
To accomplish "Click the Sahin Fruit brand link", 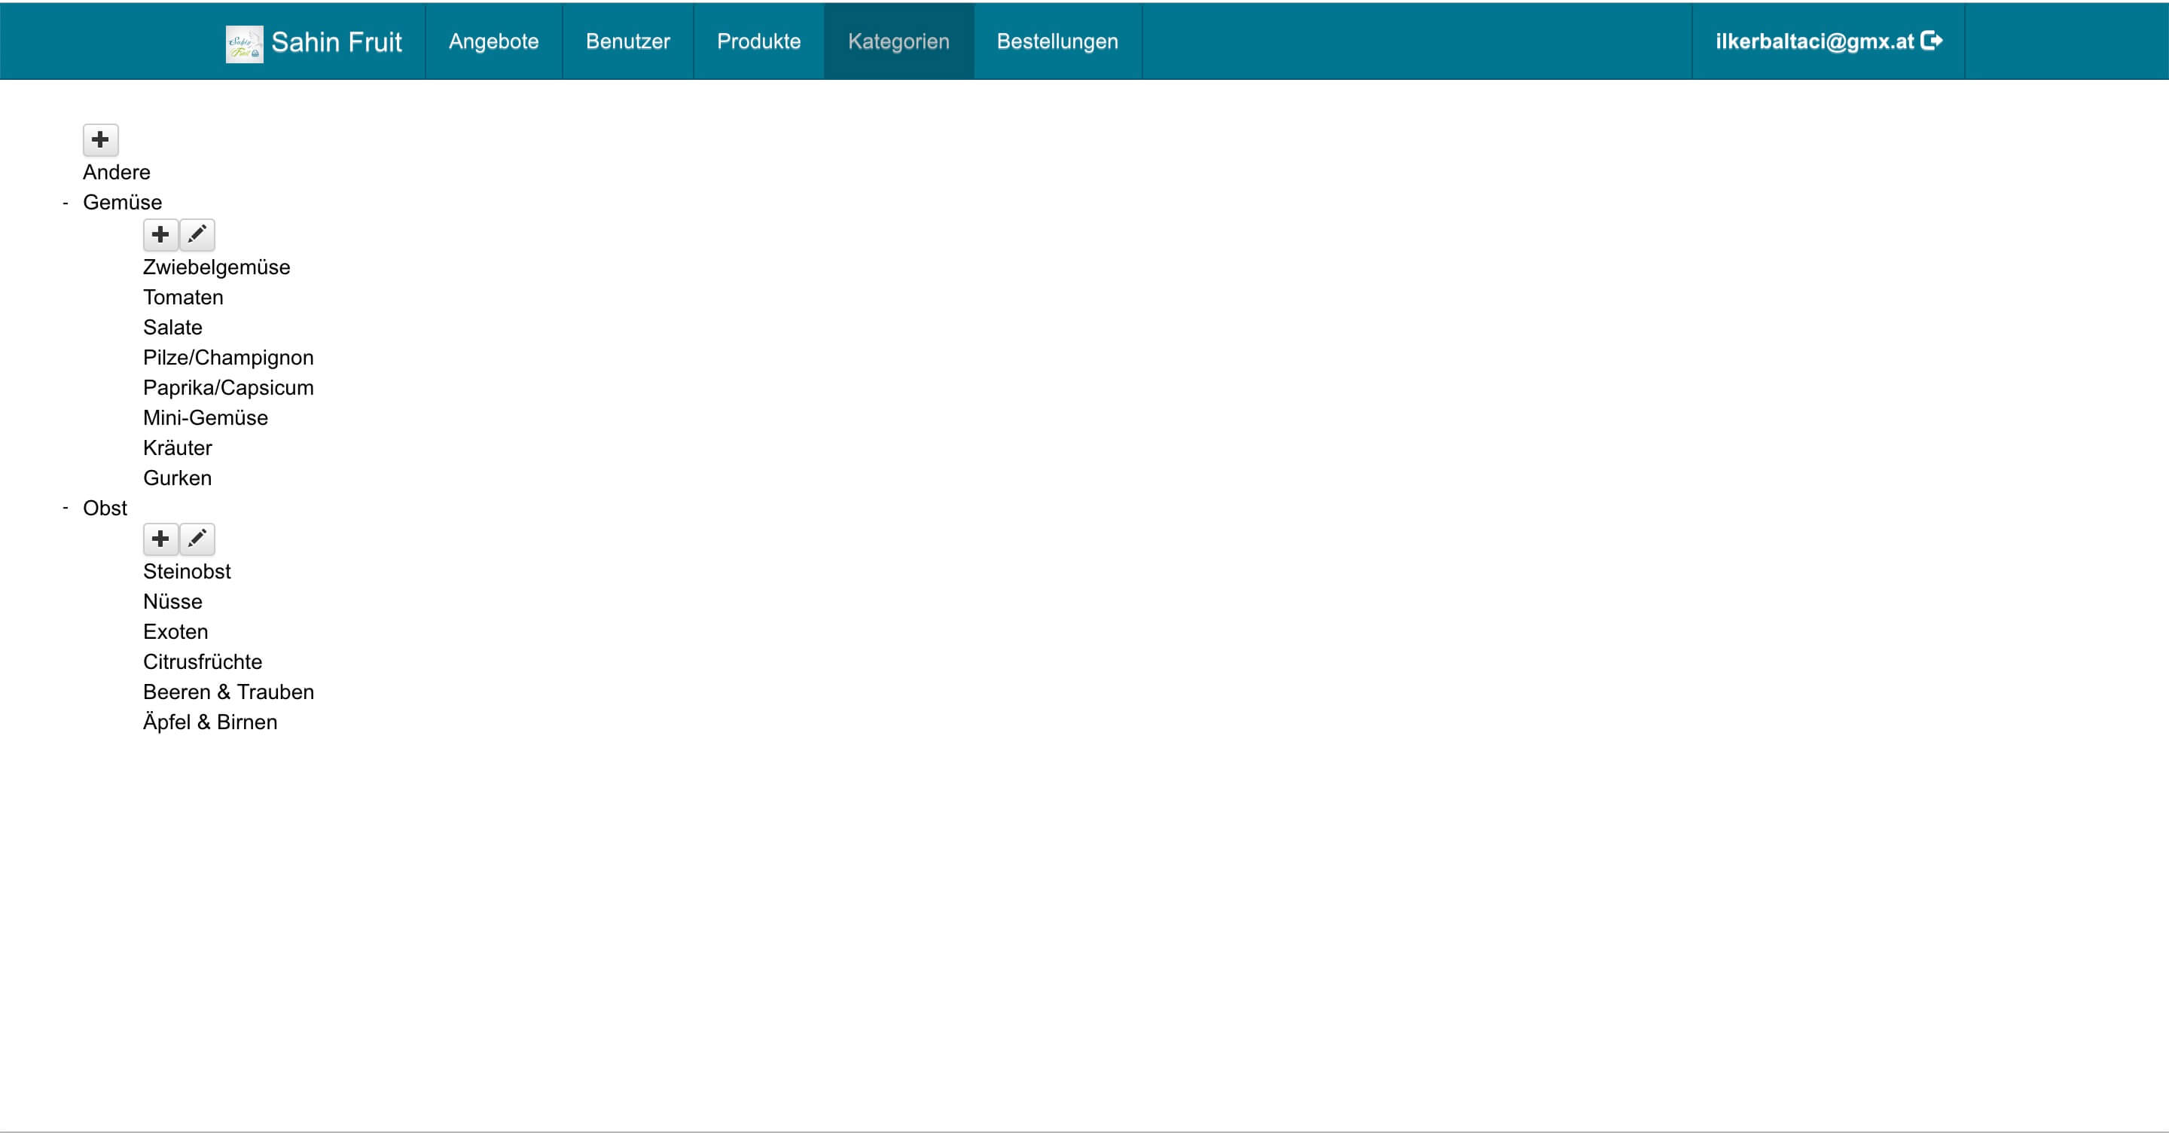I will [336, 42].
